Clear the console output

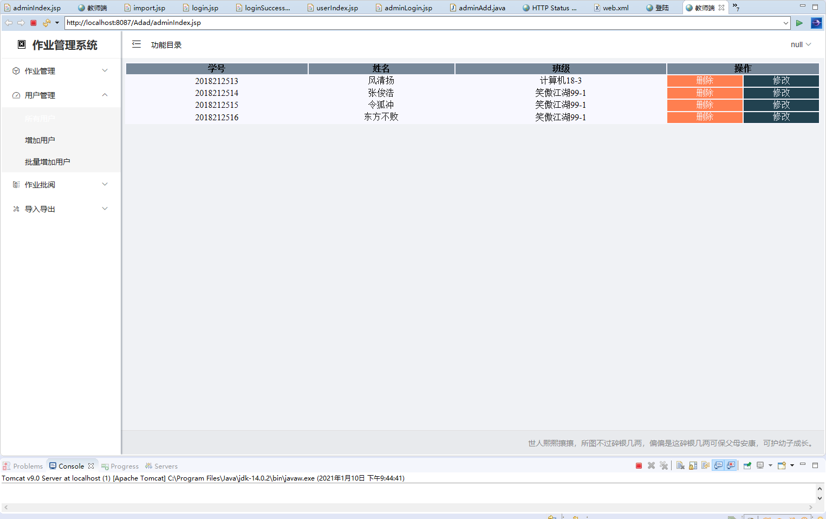pos(680,465)
